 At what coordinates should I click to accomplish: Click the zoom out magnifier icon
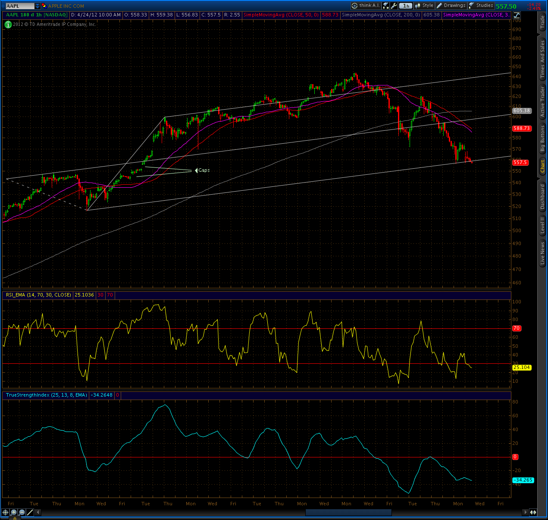click(22, 512)
